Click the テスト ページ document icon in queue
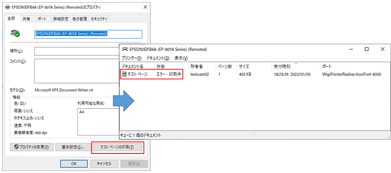This screenshot has height=173, width=391. pyautogui.click(x=124, y=74)
